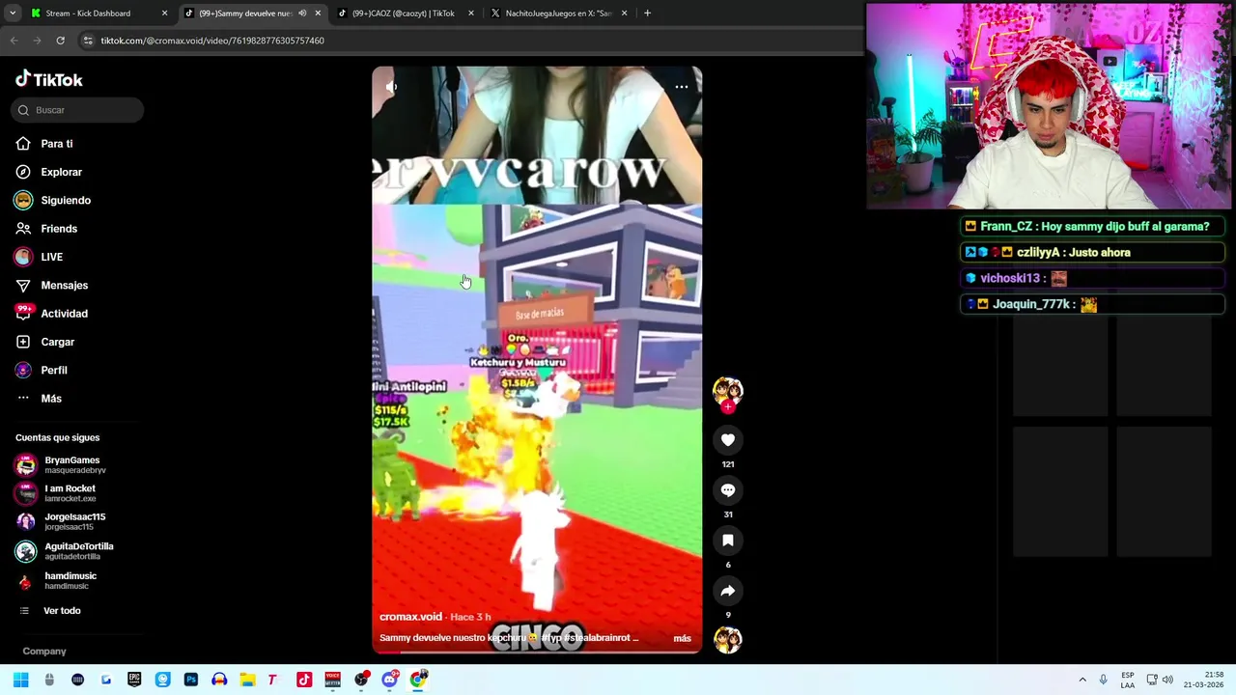Screen dimensions: 1236x695
Task: Close the Kick Dashboard tab
Action: point(164,14)
